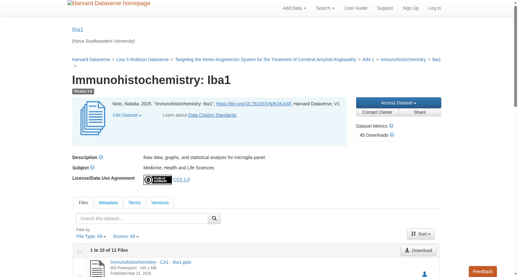Switch to the Terms tab

click(135, 203)
